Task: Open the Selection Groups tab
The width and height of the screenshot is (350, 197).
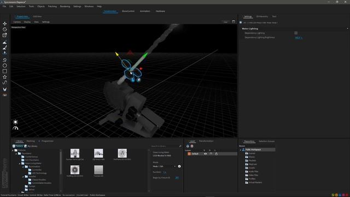Action: pyautogui.click(x=266, y=141)
